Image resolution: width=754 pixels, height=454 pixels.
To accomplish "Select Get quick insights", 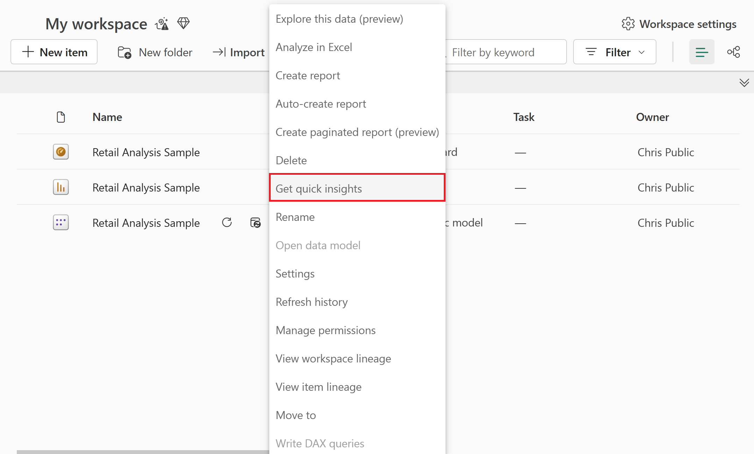I will pyautogui.click(x=357, y=188).
